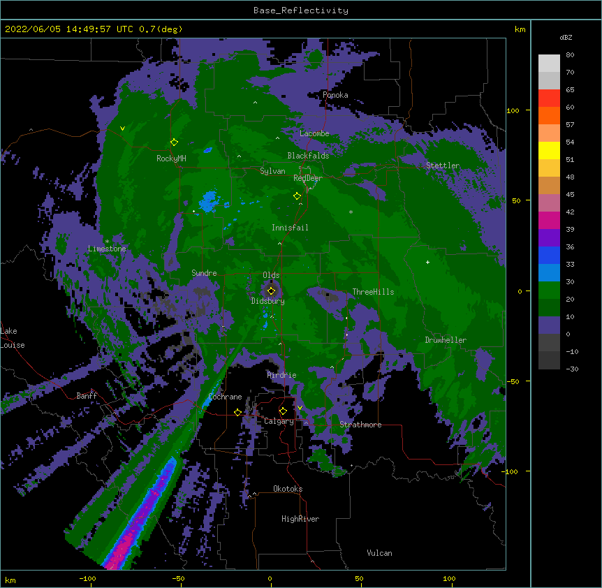The width and height of the screenshot is (602, 588).
Task: Click the Base_Reflectivity title
Action: (x=301, y=10)
